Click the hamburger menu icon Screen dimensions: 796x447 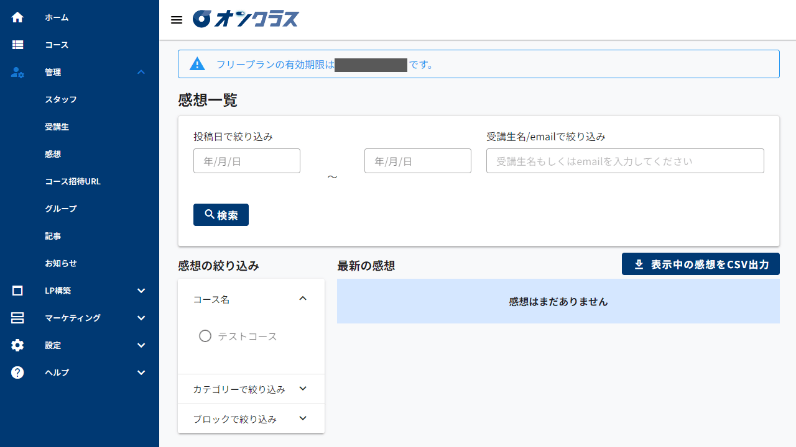[x=176, y=19]
